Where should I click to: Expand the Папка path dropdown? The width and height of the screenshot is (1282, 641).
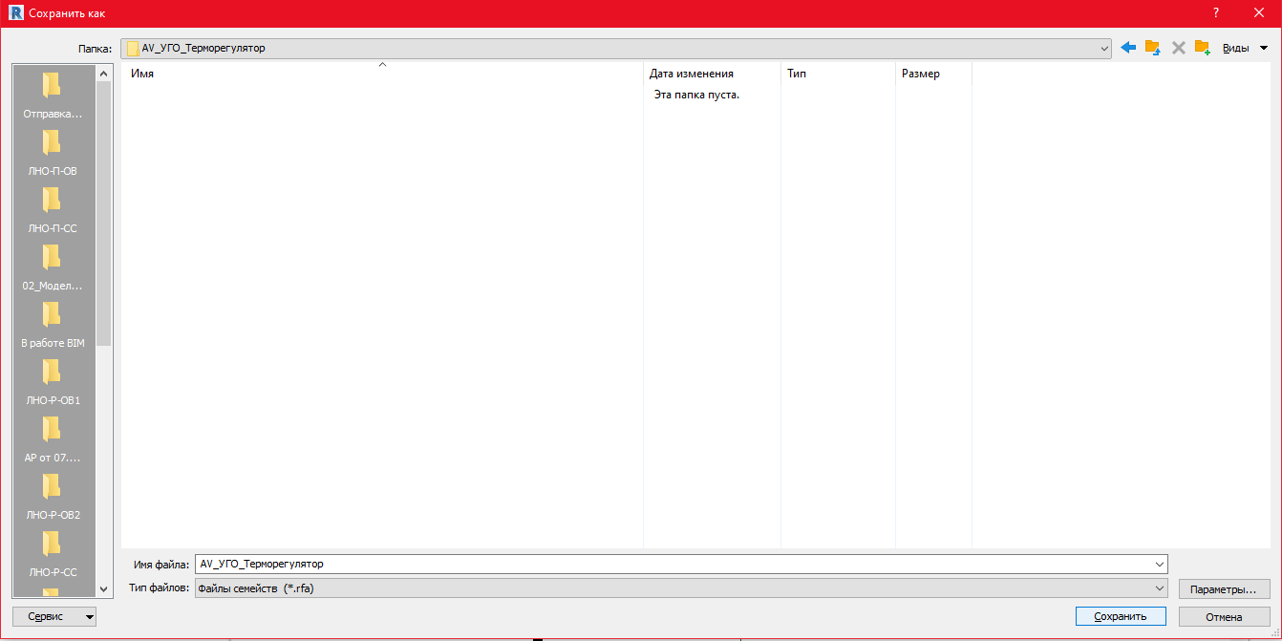pyautogui.click(x=1104, y=48)
